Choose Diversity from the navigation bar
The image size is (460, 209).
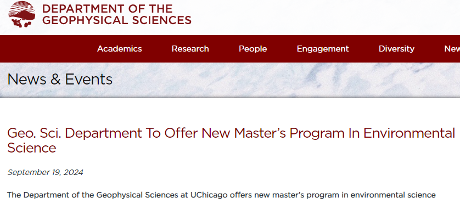coord(396,49)
